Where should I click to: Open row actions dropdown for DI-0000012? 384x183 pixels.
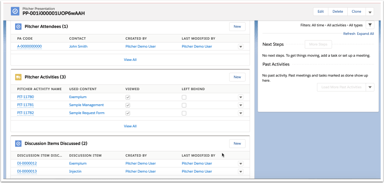click(241, 164)
